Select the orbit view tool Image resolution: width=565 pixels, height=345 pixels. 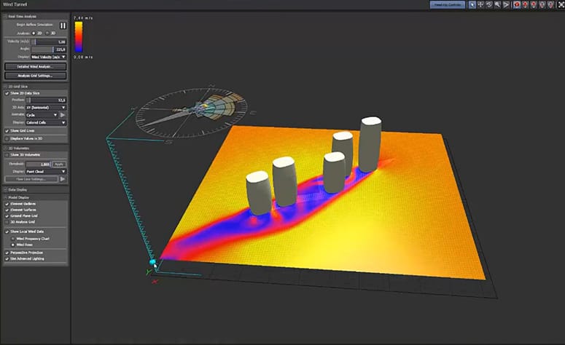tap(489, 4)
